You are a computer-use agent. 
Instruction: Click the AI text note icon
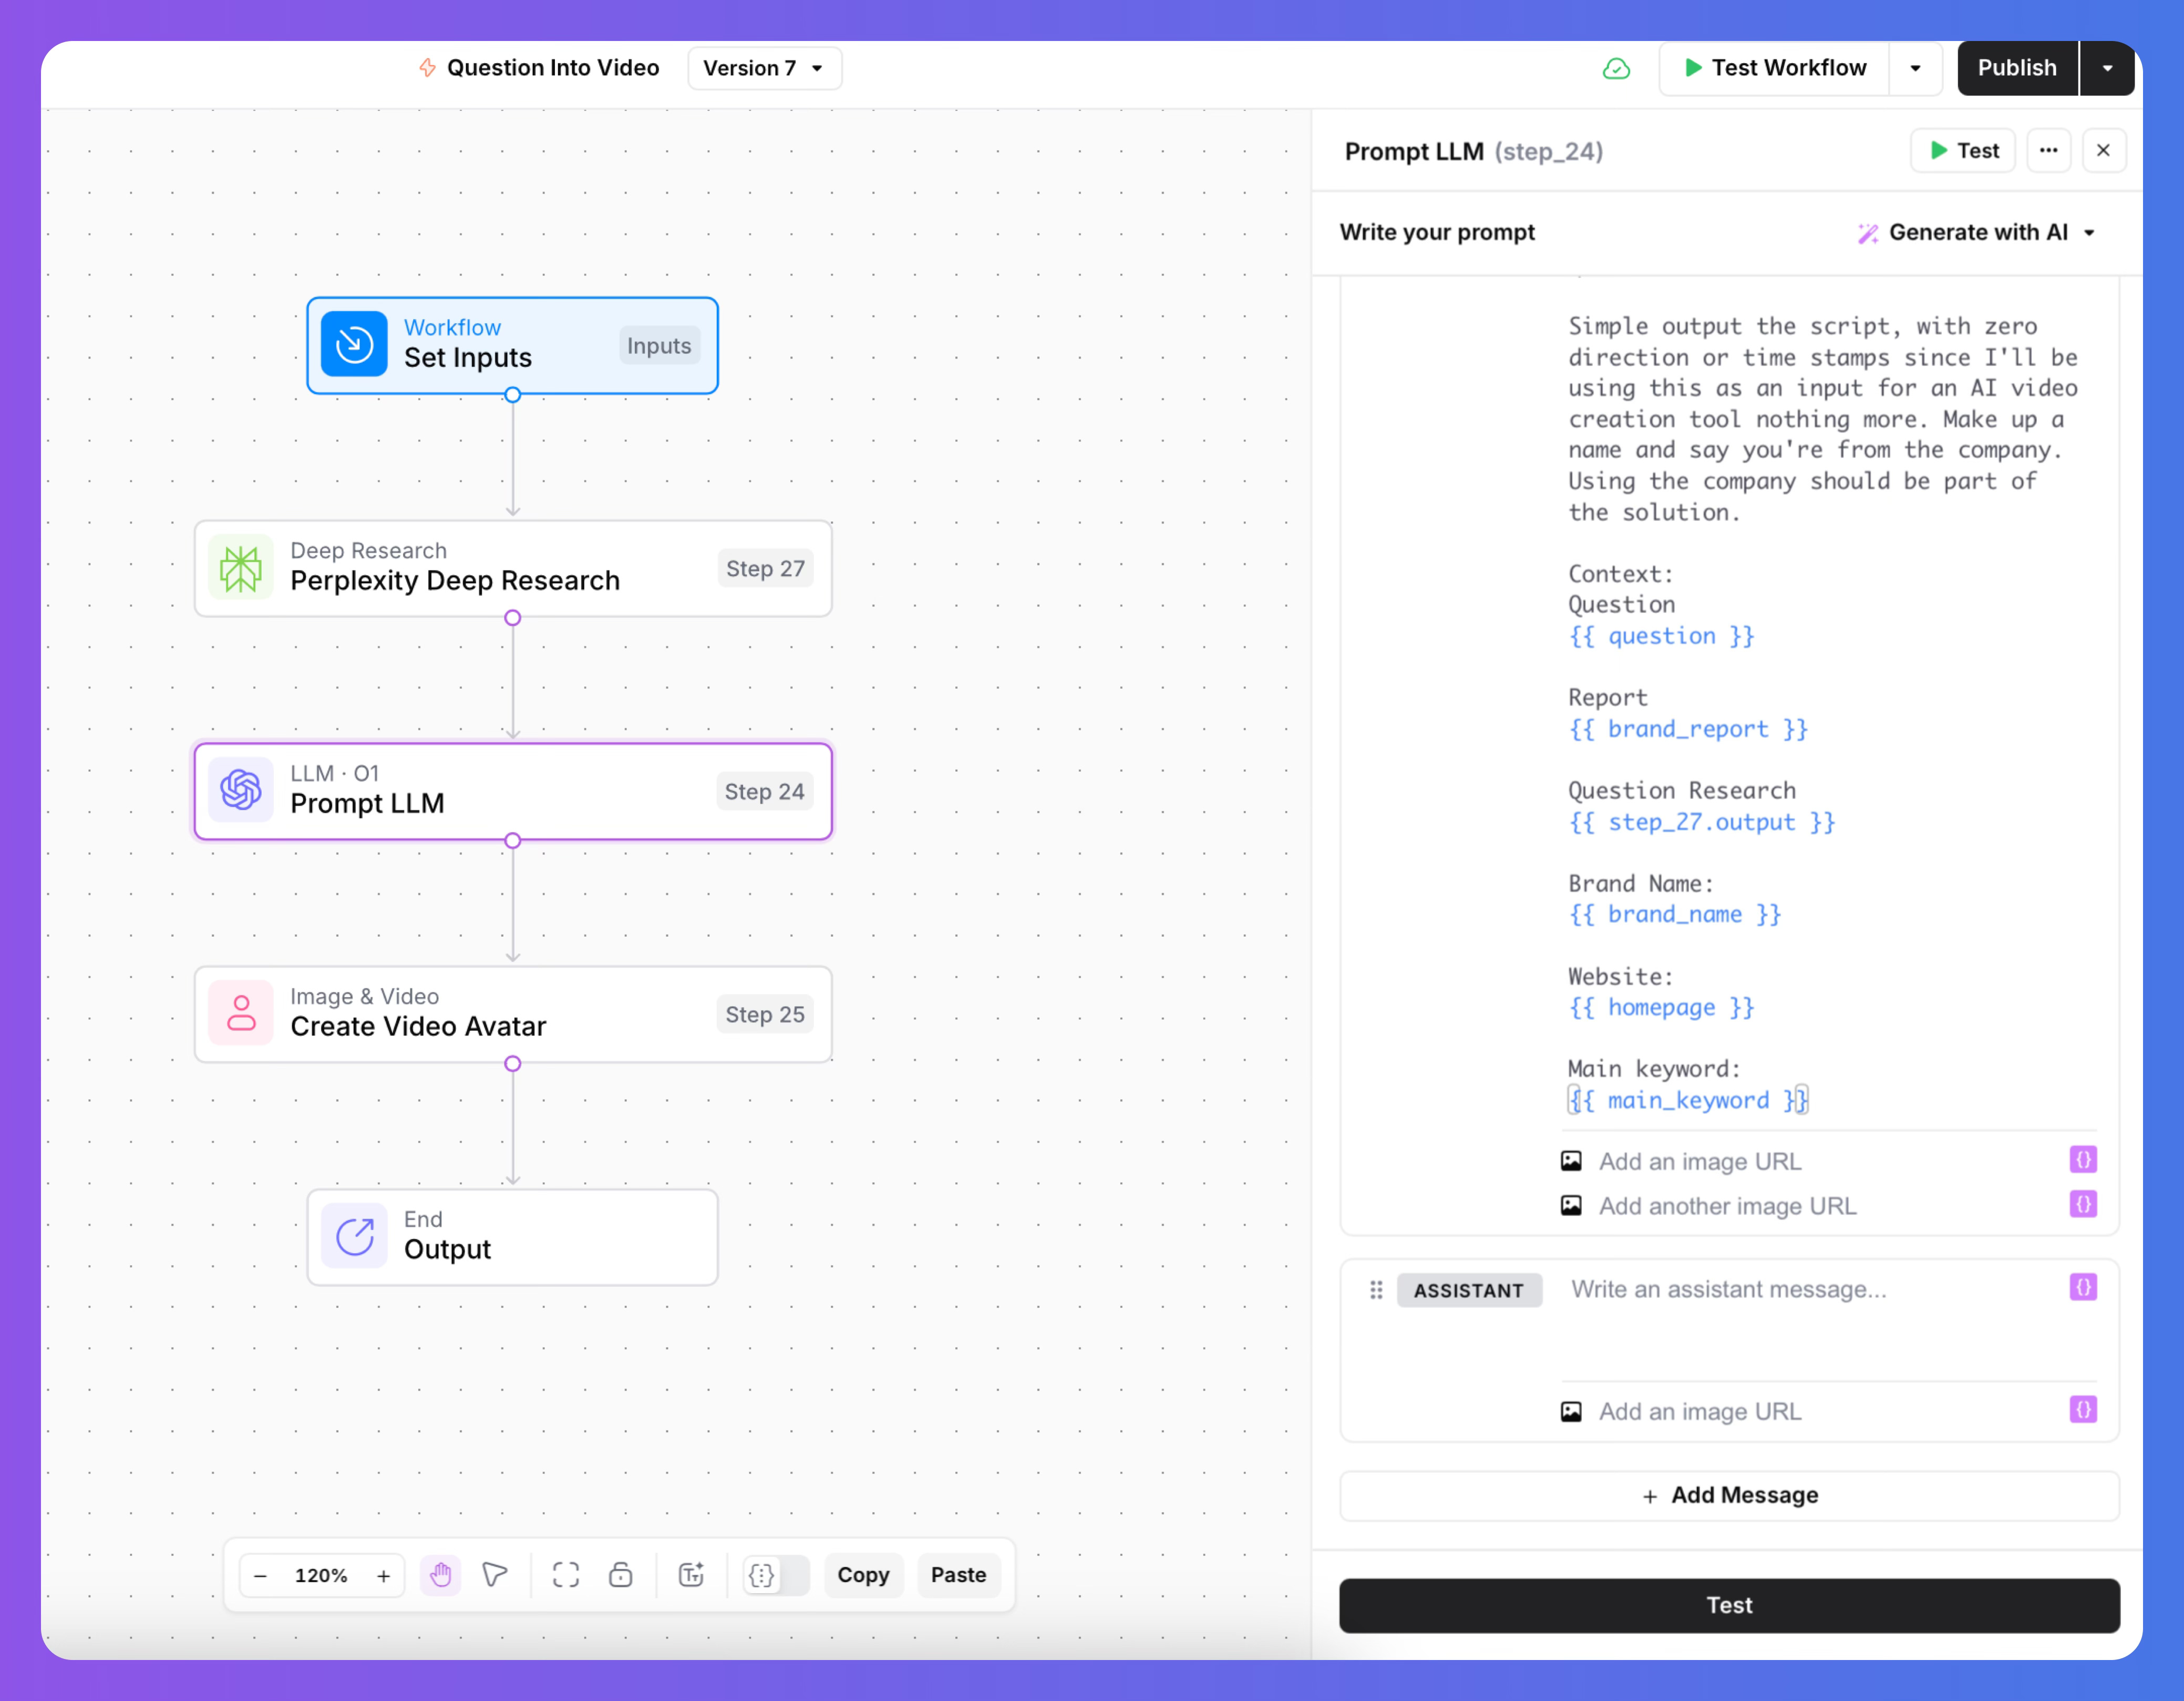(x=691, y=1575)
